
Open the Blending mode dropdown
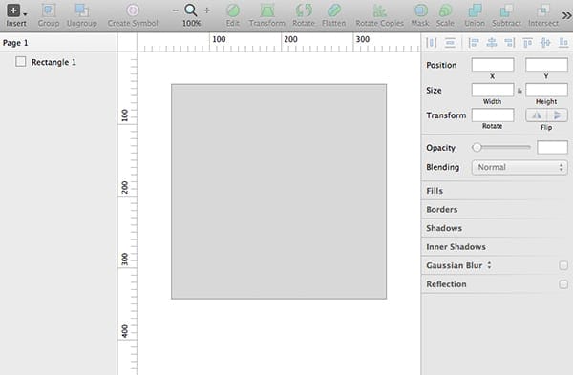pos(520,167)
